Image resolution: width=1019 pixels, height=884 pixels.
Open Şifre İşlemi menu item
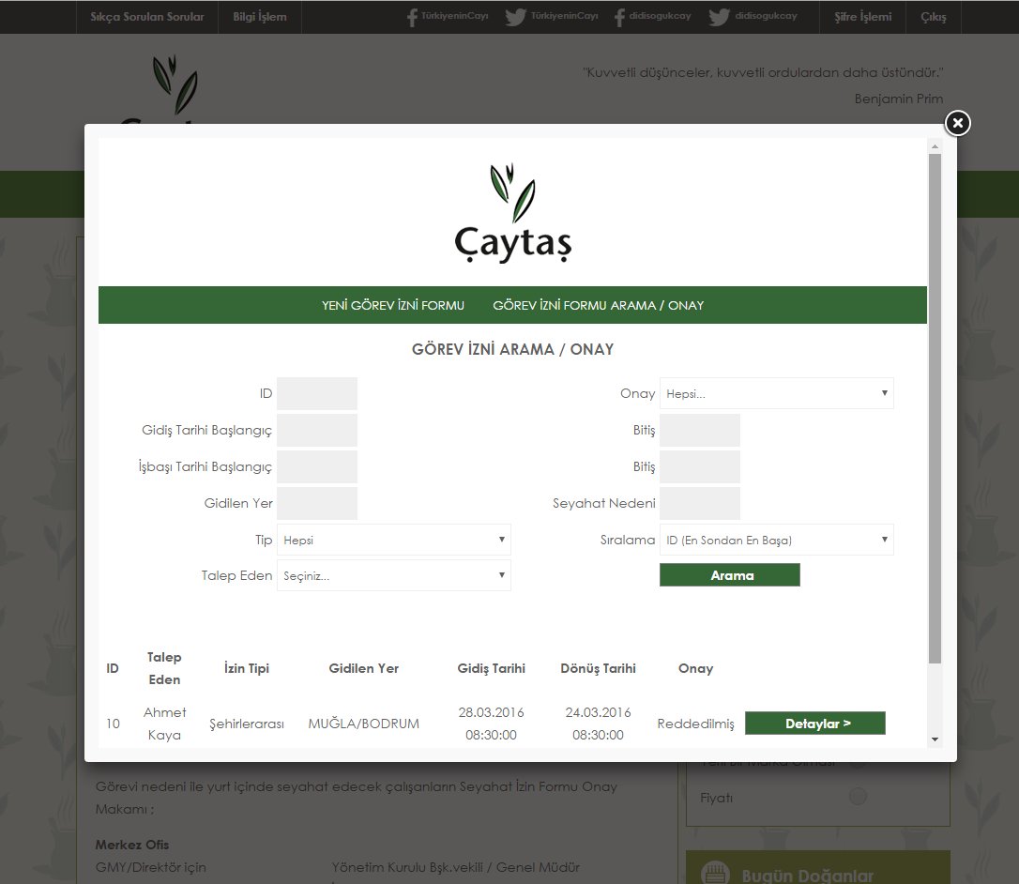click(863, 17)
